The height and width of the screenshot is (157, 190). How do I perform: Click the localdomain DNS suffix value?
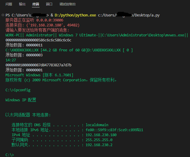[97, 125]
